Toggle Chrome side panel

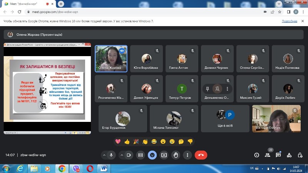pyautogui.click(x=288, y=12)
